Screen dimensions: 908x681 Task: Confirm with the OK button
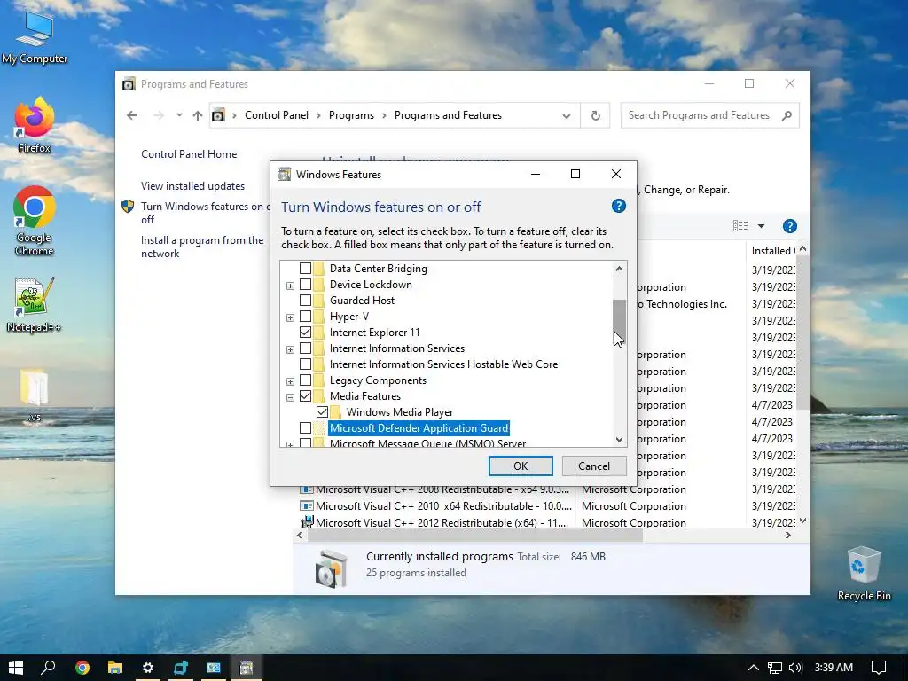[x=521, y=466]
